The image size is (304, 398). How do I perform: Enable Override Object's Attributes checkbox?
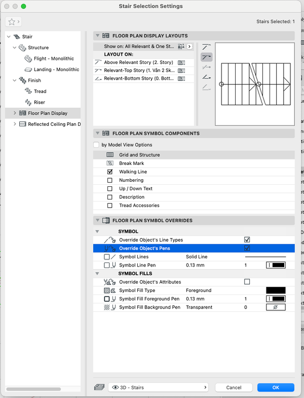click(x=247, y=282)
